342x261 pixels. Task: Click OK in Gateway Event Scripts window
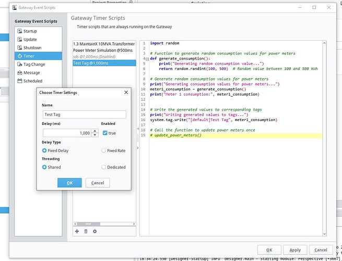(269, 250)
